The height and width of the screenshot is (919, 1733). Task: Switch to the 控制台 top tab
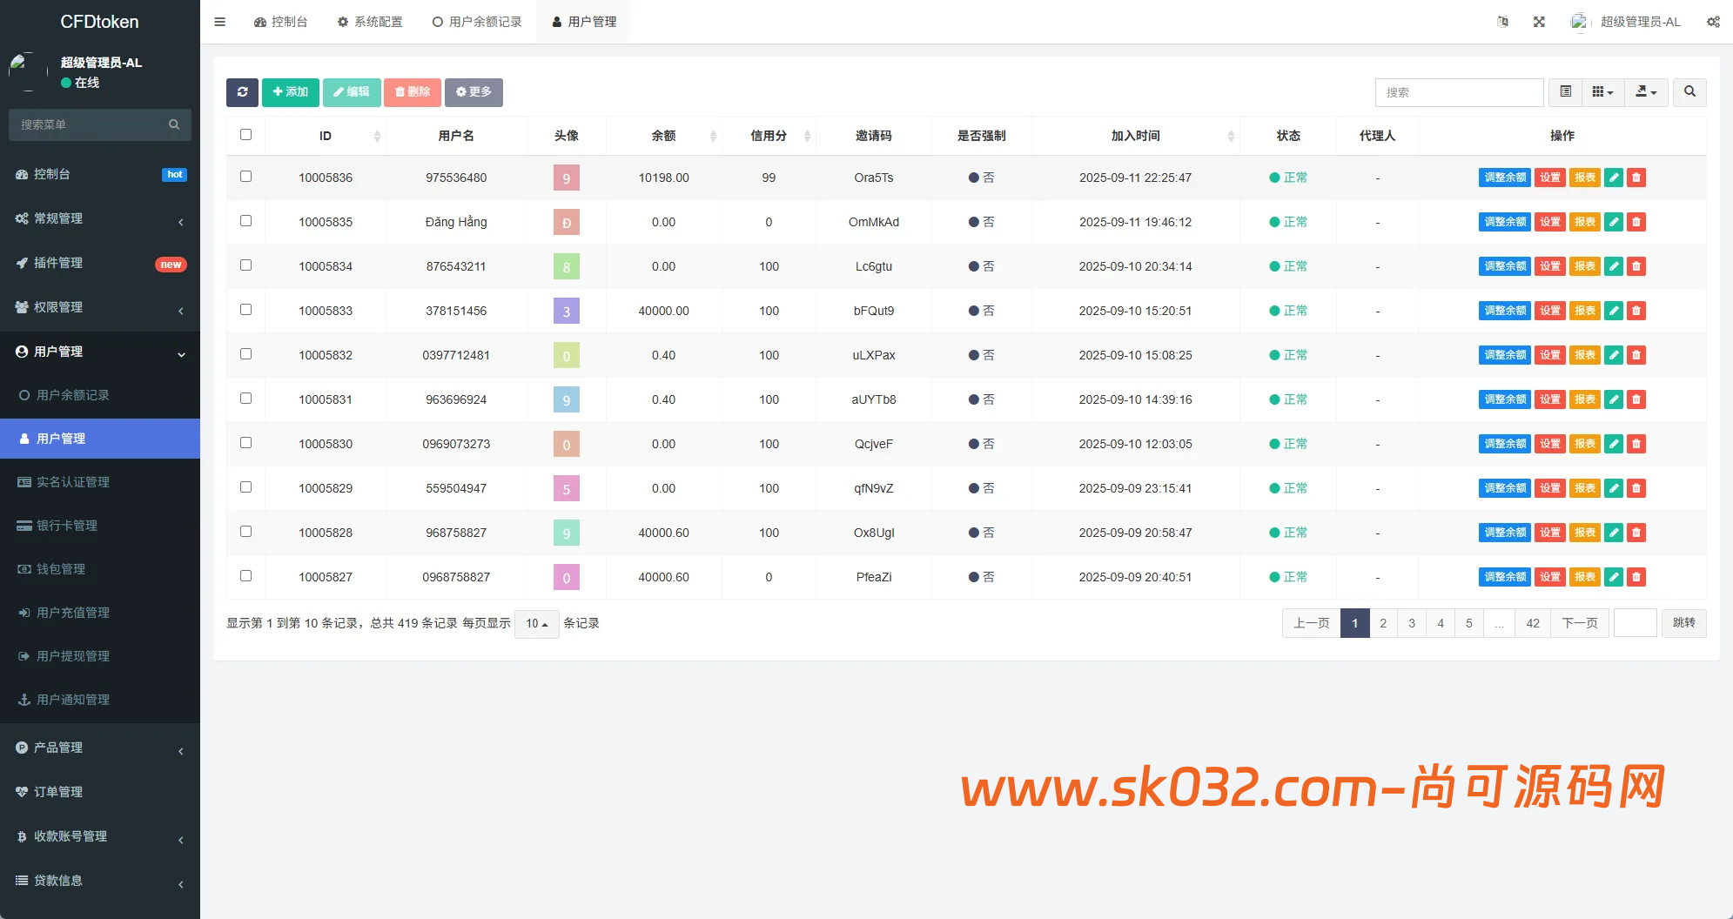click(x=281, y=22)
